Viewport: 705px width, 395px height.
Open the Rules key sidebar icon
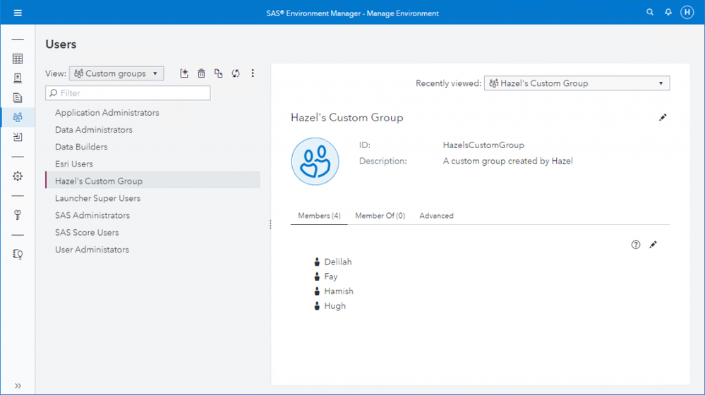coord(18,215)
